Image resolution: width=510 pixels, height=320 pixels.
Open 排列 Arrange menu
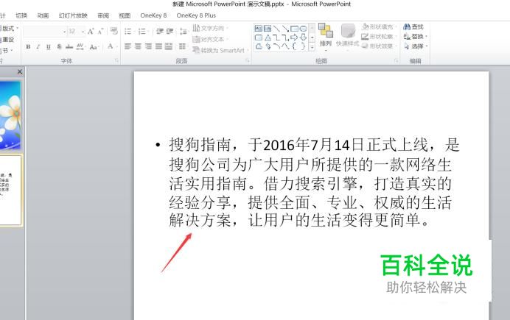point(326,36)
